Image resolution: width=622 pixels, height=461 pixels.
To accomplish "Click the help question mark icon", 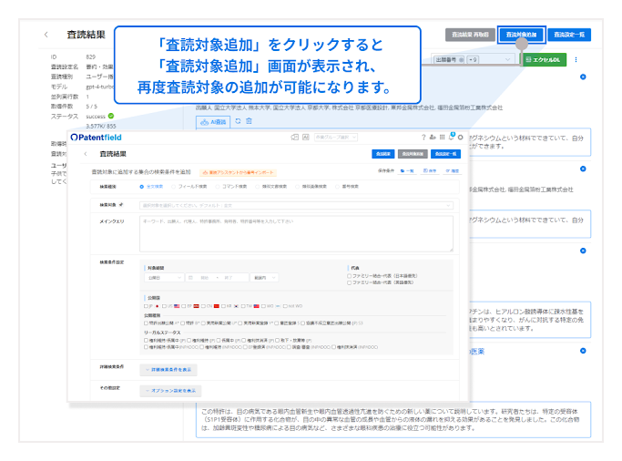I will click(x=424, y=137).
